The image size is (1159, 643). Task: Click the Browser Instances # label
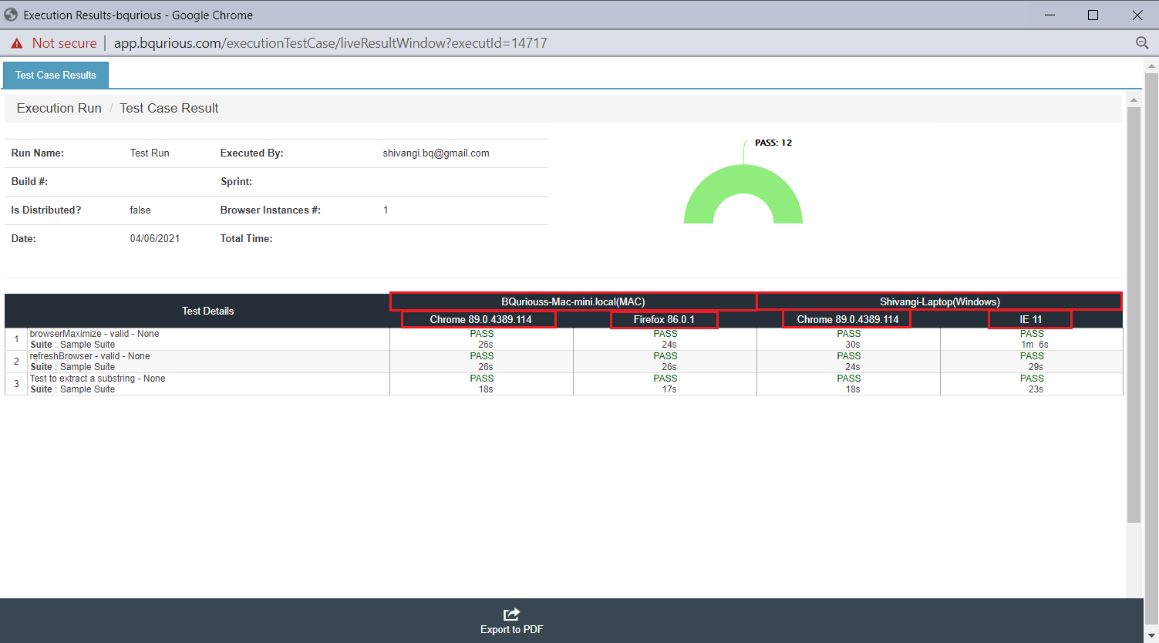(x=270, y=210)
